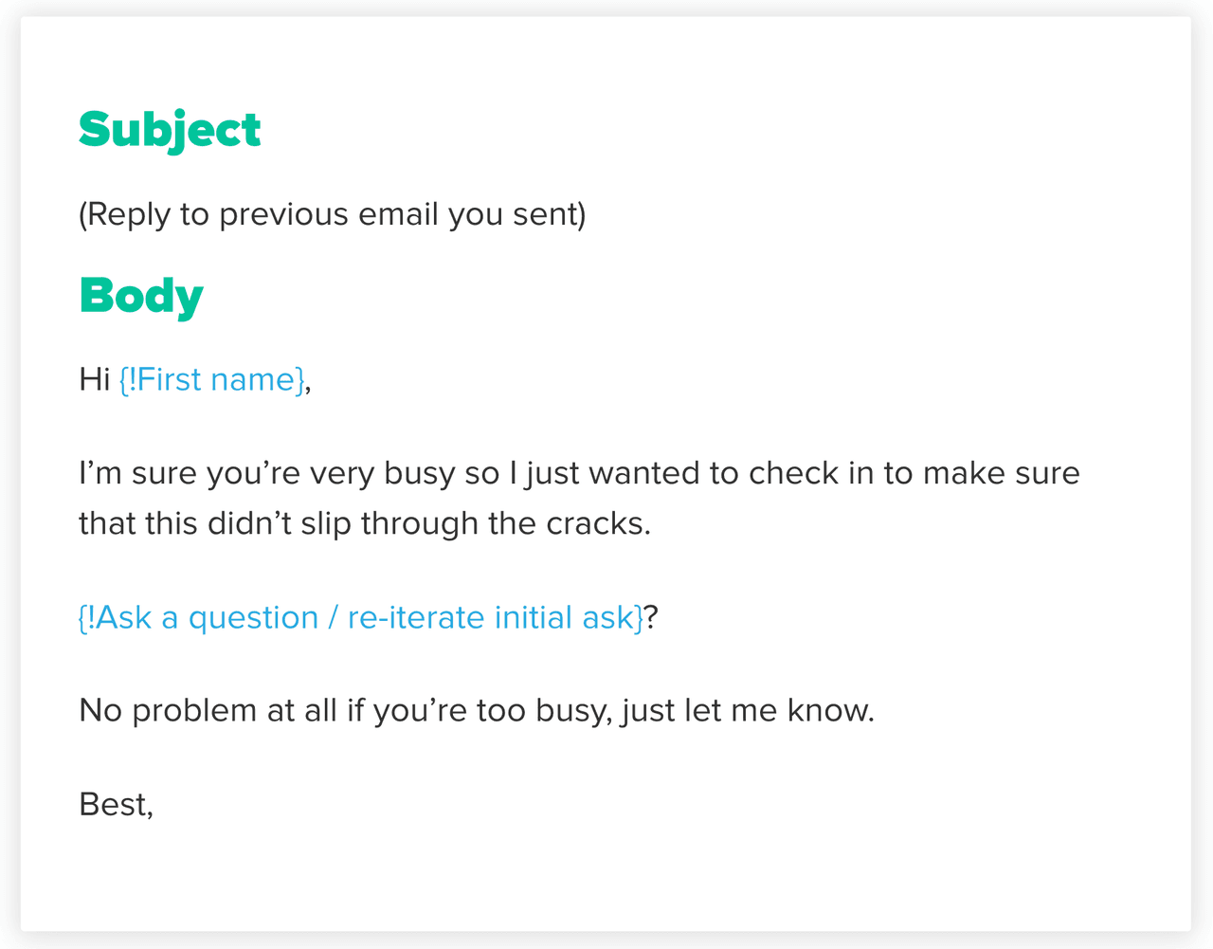Click the "Best," sign-off
Screen dimensions: 1213x949
(116, 804)
